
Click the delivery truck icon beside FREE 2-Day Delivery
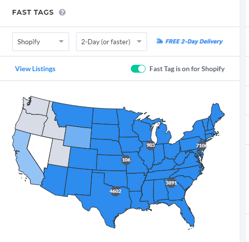159,41
